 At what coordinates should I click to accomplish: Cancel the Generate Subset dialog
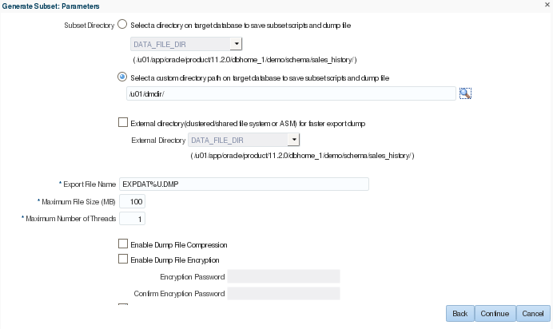tap(533, 314)
